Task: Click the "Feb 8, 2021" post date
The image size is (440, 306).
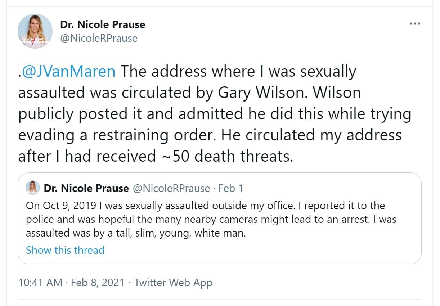Action: click(x=97, y=282)
